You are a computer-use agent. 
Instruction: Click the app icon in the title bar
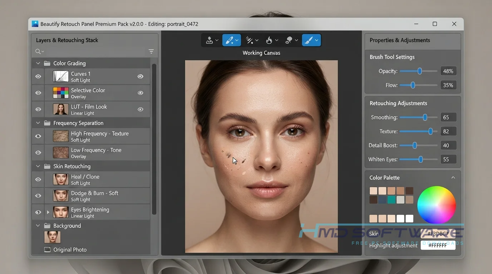[35, 24]
